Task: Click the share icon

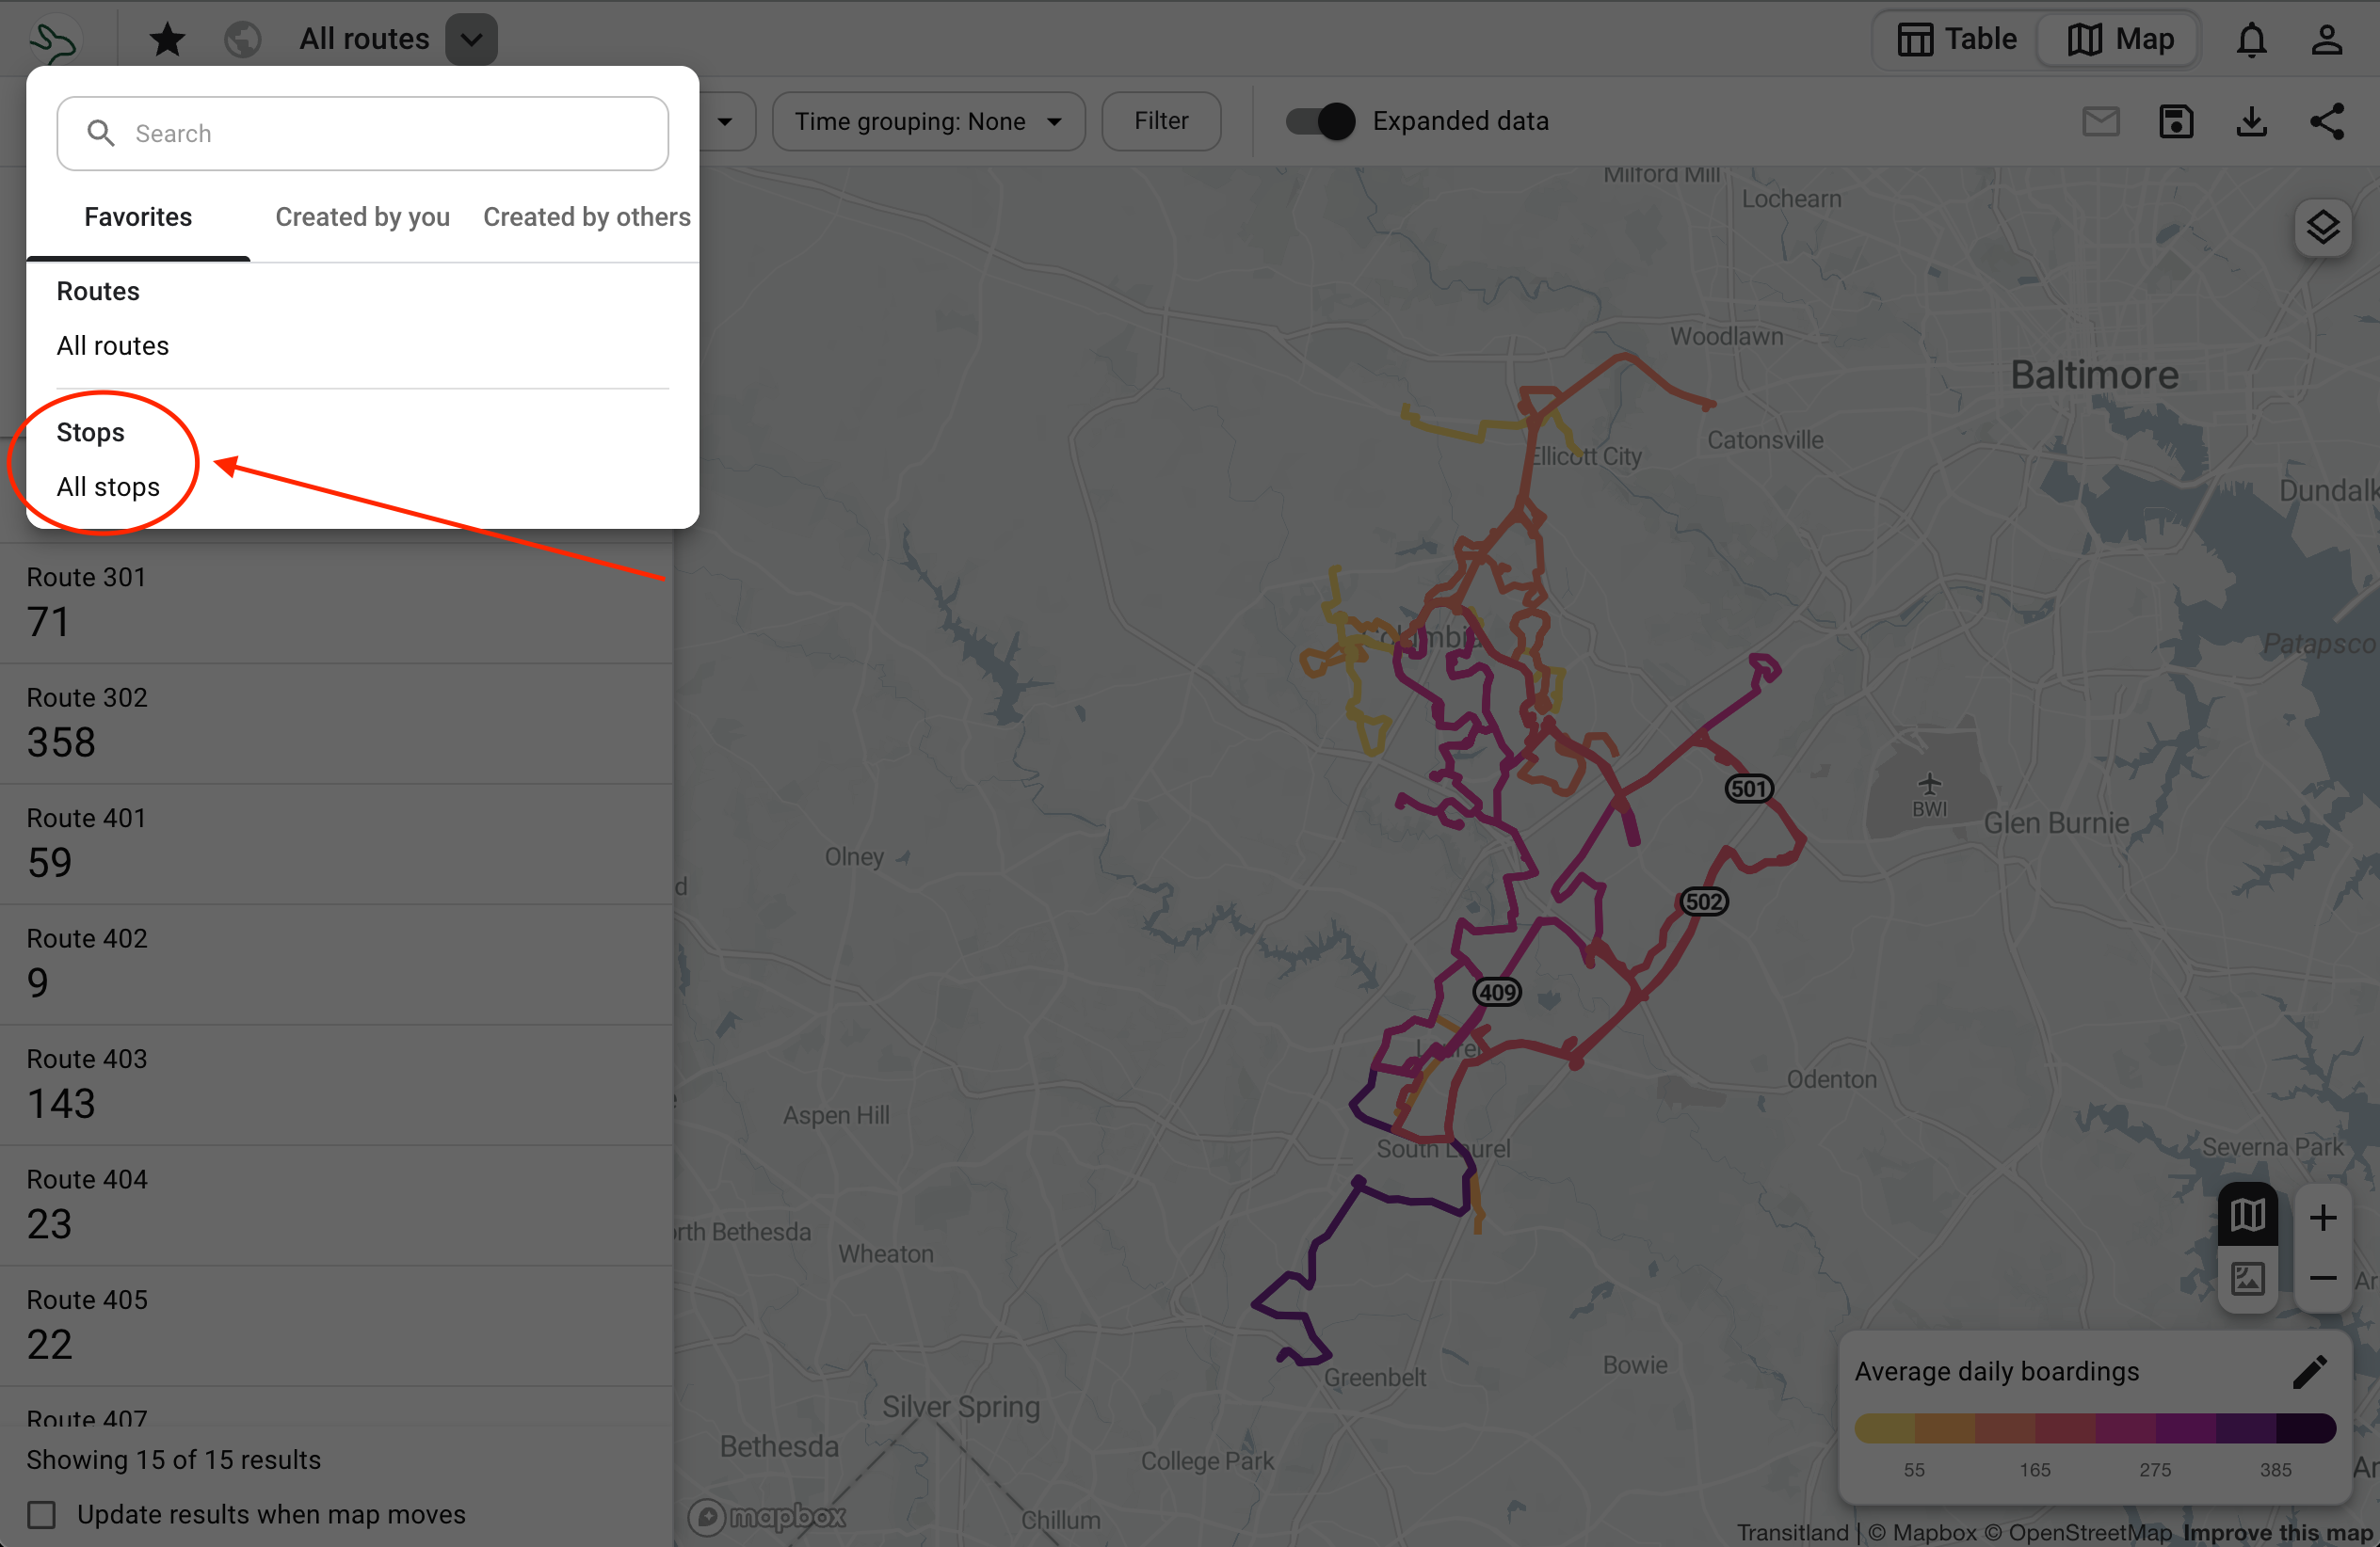Action: point(2327,122)
